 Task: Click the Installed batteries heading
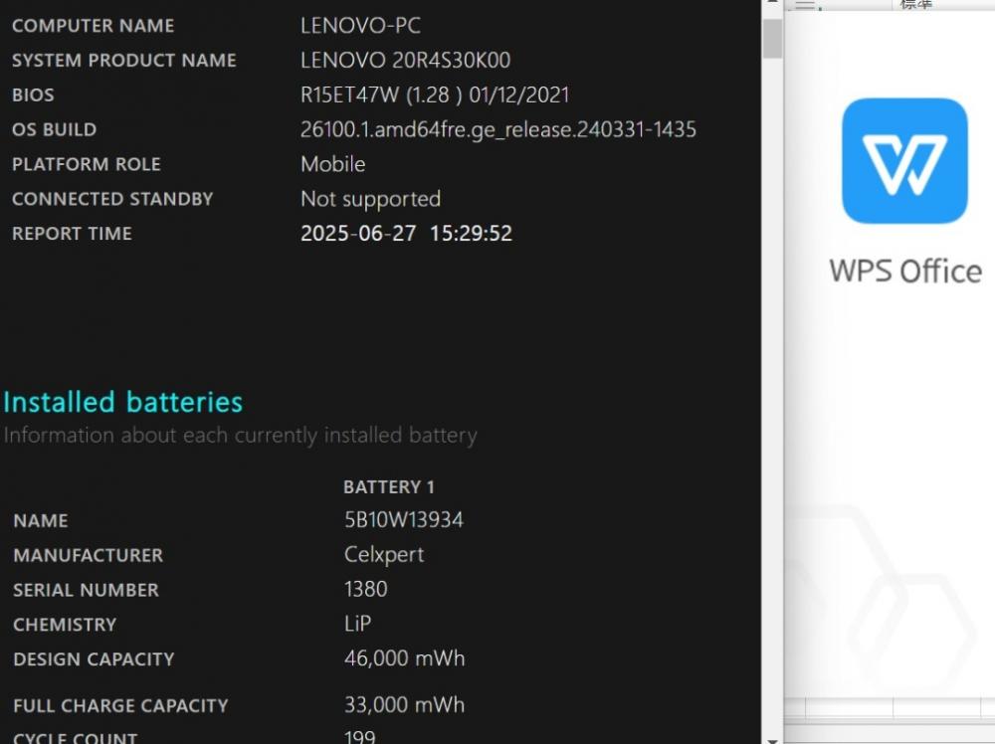[x=123, y=402]
